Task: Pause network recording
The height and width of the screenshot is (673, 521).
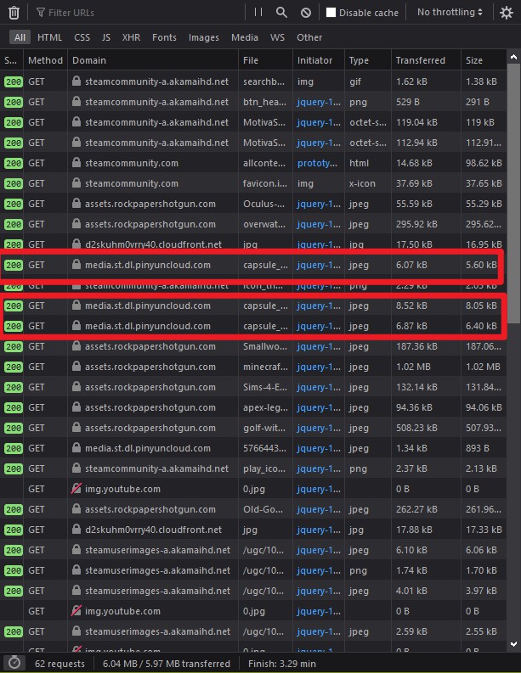Action: [x=258, y=13]
